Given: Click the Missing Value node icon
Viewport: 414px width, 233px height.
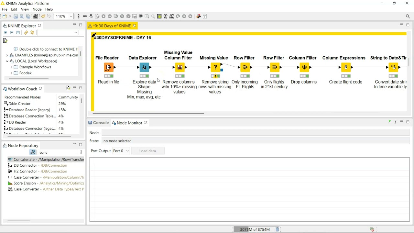Looking at the screenshot, I should (215, 67).
